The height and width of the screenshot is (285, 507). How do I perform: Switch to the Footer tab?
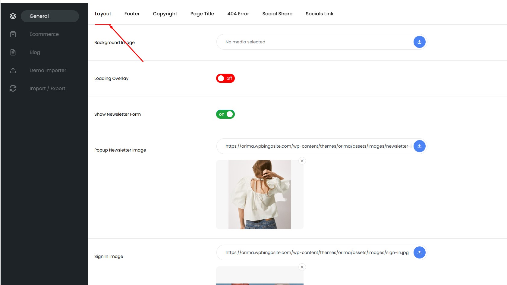click(132, 14)
